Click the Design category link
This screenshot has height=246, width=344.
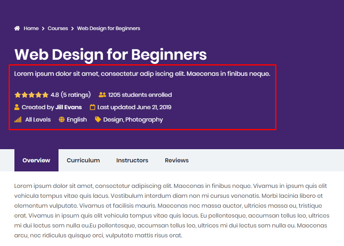pos(113,119)
